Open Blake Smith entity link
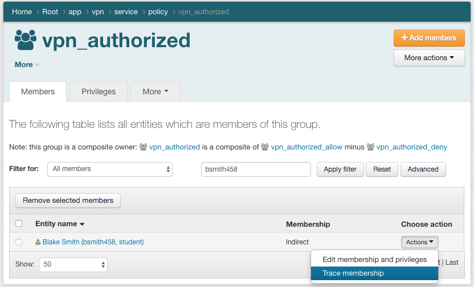 coord(93,242)
